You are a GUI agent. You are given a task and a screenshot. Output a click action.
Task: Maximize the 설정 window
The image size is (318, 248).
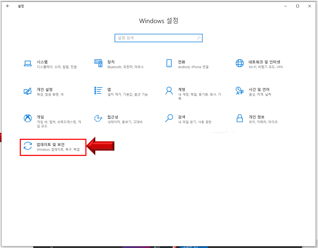coord(297,6)
